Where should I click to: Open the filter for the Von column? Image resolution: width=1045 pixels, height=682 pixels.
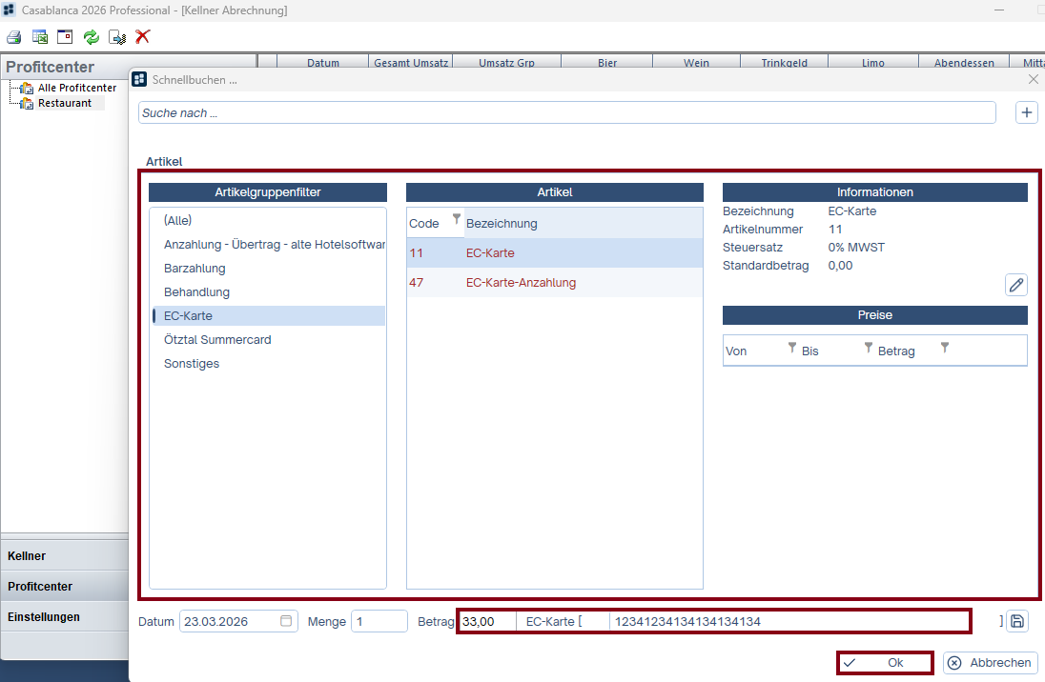coord(791,348)
